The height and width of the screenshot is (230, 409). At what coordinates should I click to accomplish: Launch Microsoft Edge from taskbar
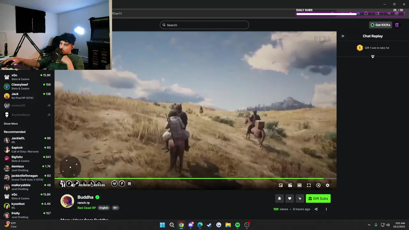tap(200, 225)
